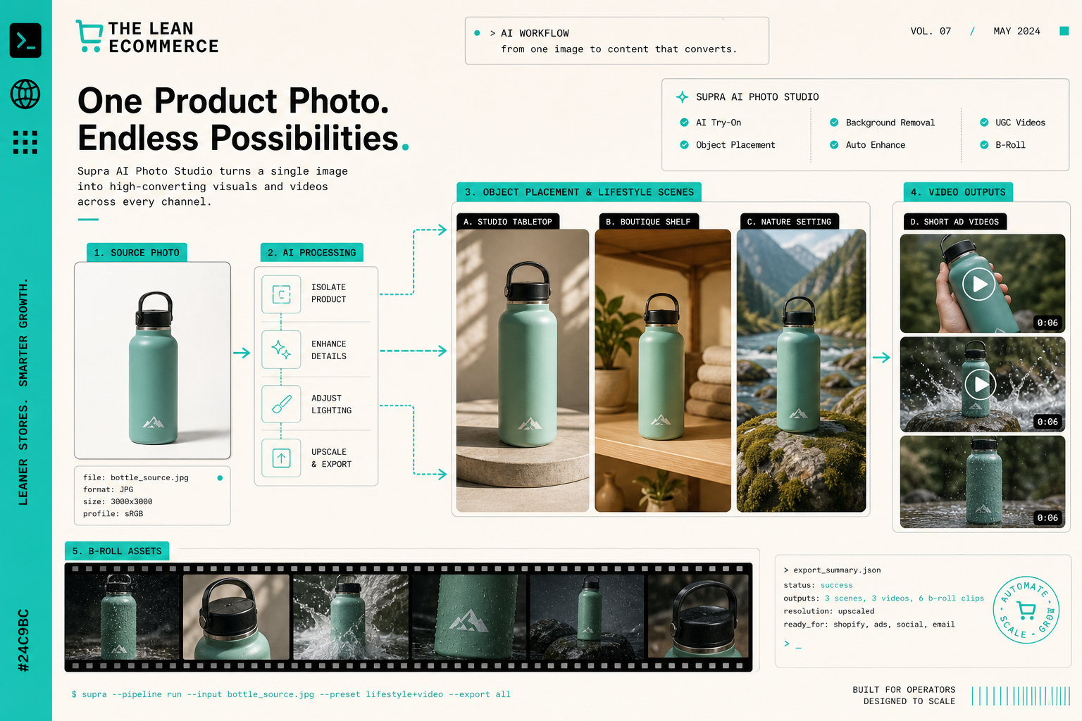This screenshot has height=721, width=1082.
Task: Select the 5. B-ROLL ASSETS tab
Action: 117,551
